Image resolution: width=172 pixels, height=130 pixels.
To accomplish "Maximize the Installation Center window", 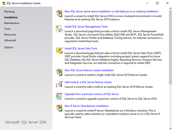I will [x=157, y=3].
